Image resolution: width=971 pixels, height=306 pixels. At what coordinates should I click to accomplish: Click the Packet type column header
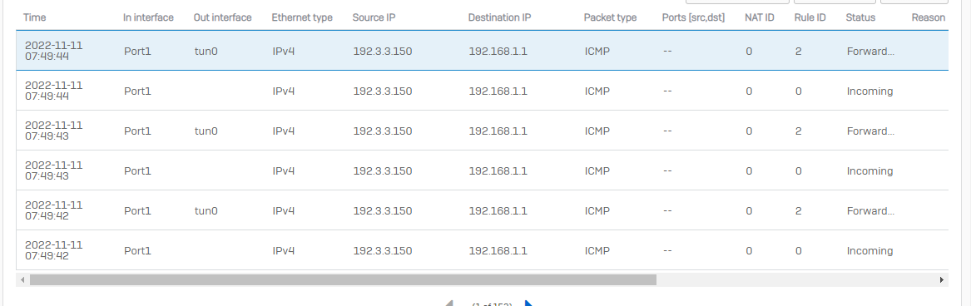click(610, 17)
